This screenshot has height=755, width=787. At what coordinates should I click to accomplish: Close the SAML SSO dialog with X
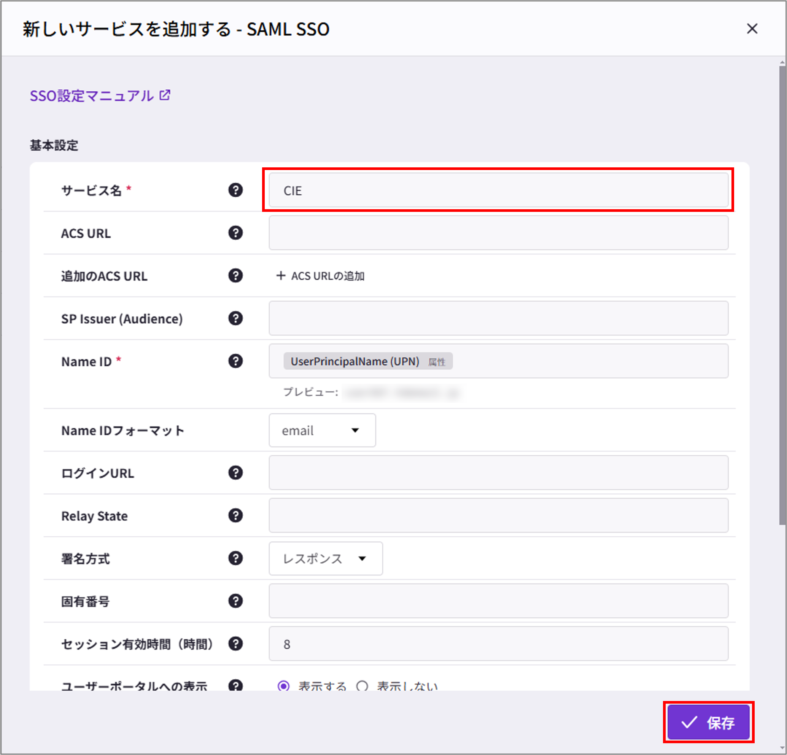pyautogui.click(x=752, y=29)
